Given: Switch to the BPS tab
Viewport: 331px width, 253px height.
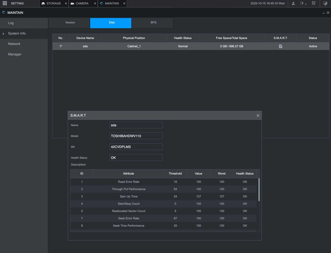Looking at the screenshot, I should click(x=153, y=22).
